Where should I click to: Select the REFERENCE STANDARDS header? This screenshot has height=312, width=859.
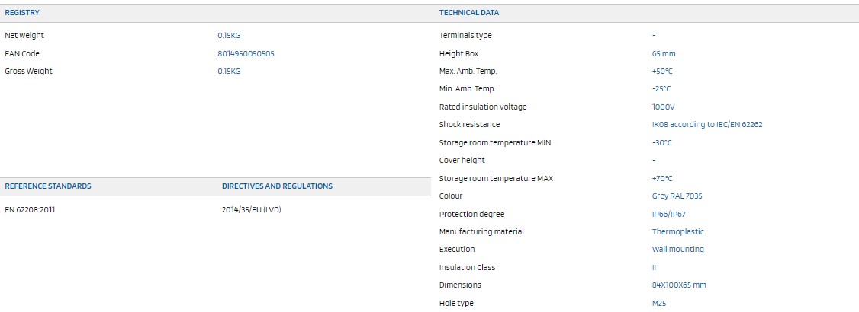pyautogui.click(x=48, y=186)
